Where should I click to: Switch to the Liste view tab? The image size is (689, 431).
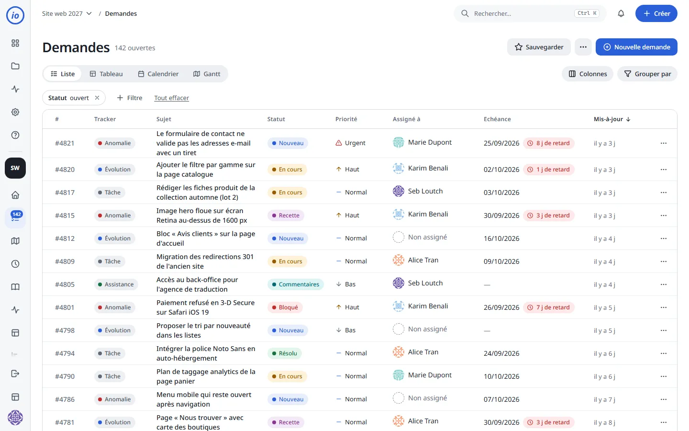coord(63,74)
